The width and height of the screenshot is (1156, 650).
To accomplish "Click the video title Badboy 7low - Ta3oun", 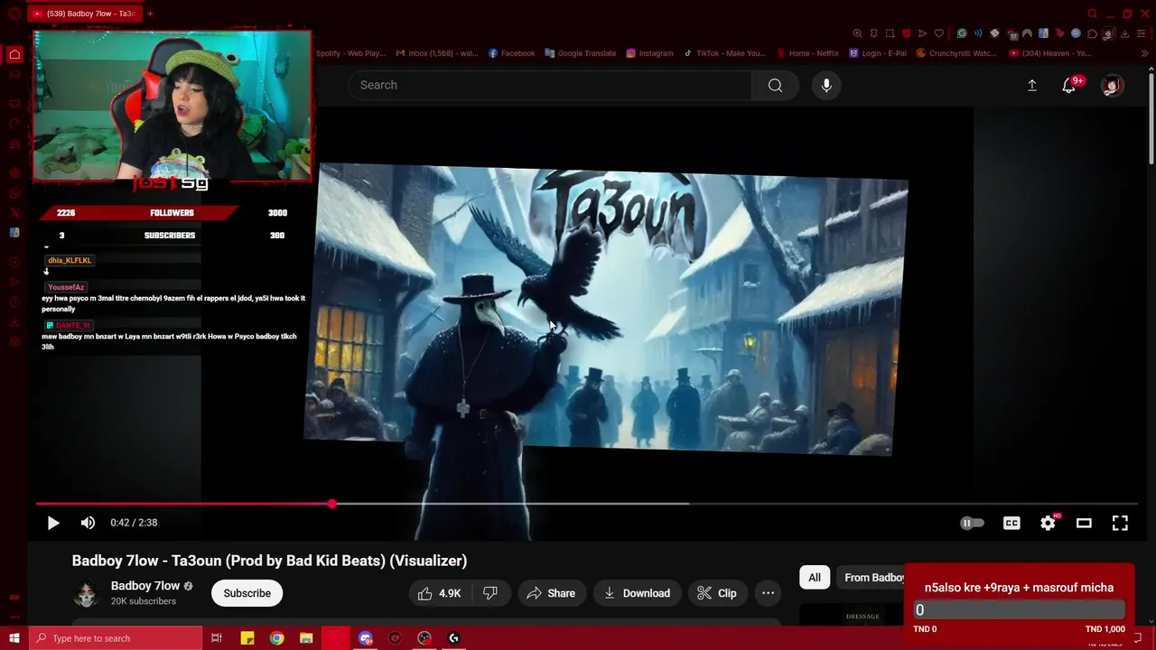I will click(269, 561).
